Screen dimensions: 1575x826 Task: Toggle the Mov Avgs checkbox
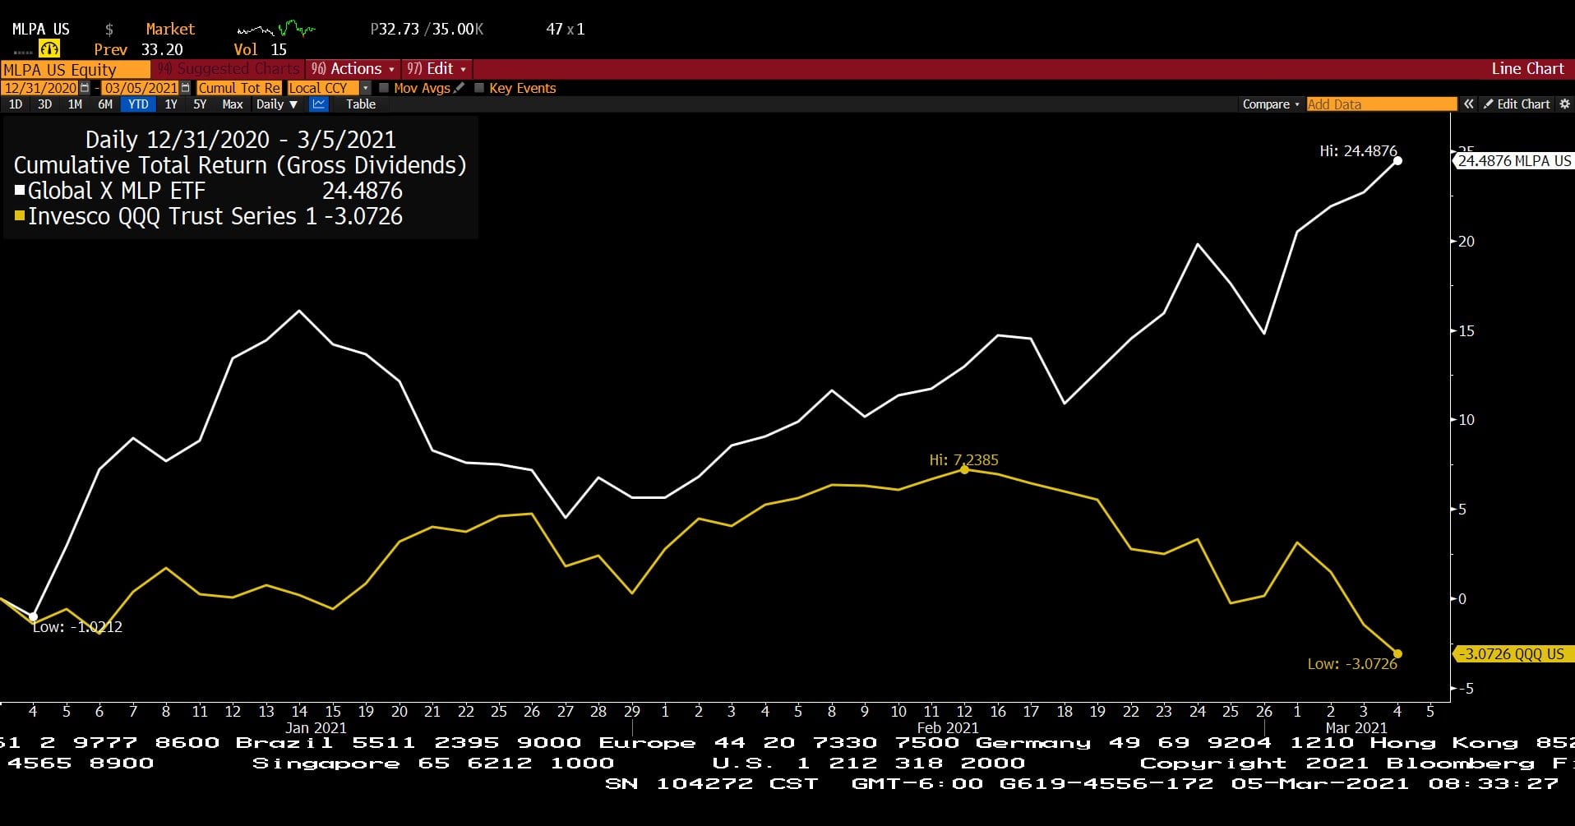[384, 88]
